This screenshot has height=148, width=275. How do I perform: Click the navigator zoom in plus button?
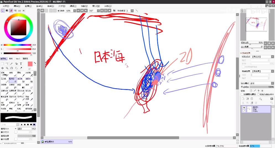269,43
